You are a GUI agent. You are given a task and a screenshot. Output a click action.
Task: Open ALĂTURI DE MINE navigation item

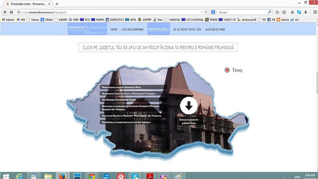click(x=215, y=29)
